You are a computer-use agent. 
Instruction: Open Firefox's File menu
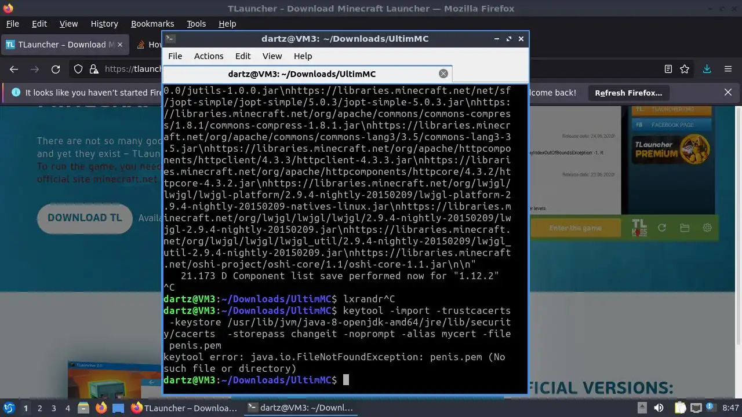pyautogui.click(x=12, y=24)
